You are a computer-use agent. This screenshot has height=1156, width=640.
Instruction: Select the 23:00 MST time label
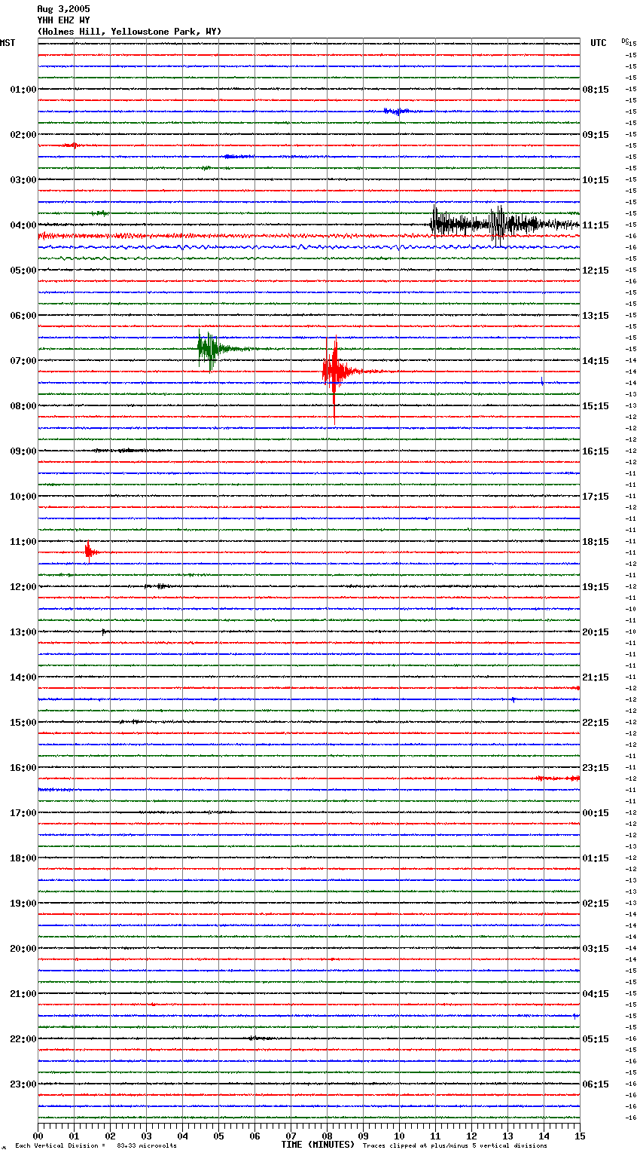pos(23,1084)
